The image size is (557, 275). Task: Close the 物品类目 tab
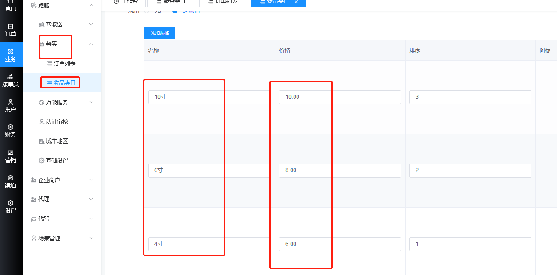[x=296, y=2]
